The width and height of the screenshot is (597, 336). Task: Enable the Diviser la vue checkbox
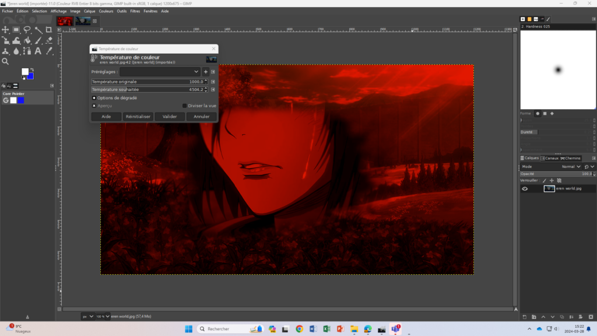[x=185, y=106]
